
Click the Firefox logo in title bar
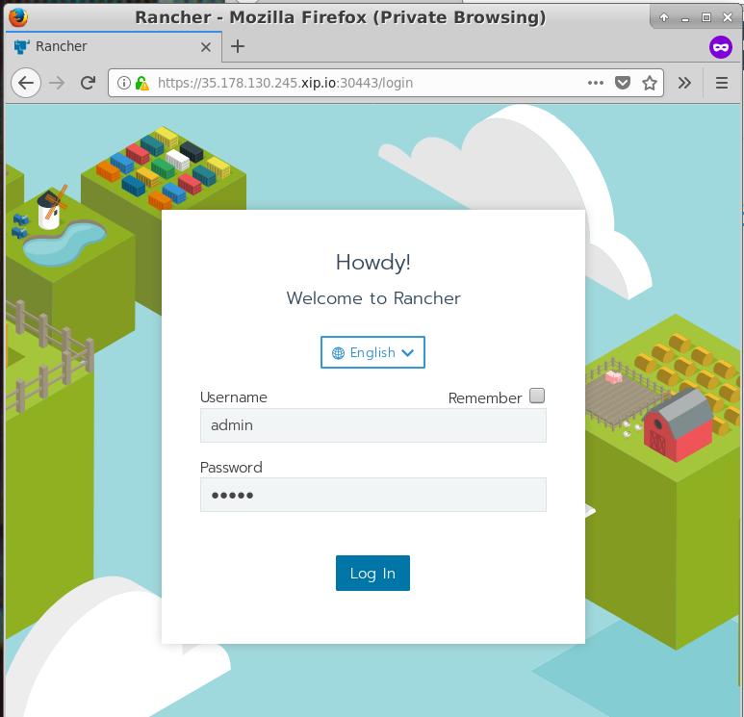[x=18, y=17]
